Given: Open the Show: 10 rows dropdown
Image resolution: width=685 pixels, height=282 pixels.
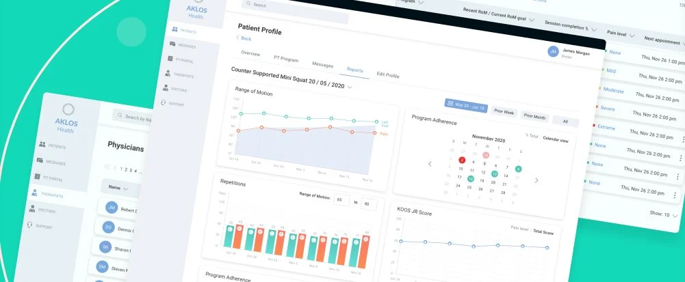Looking at the screenshot, I should click(x=663, y=214).
